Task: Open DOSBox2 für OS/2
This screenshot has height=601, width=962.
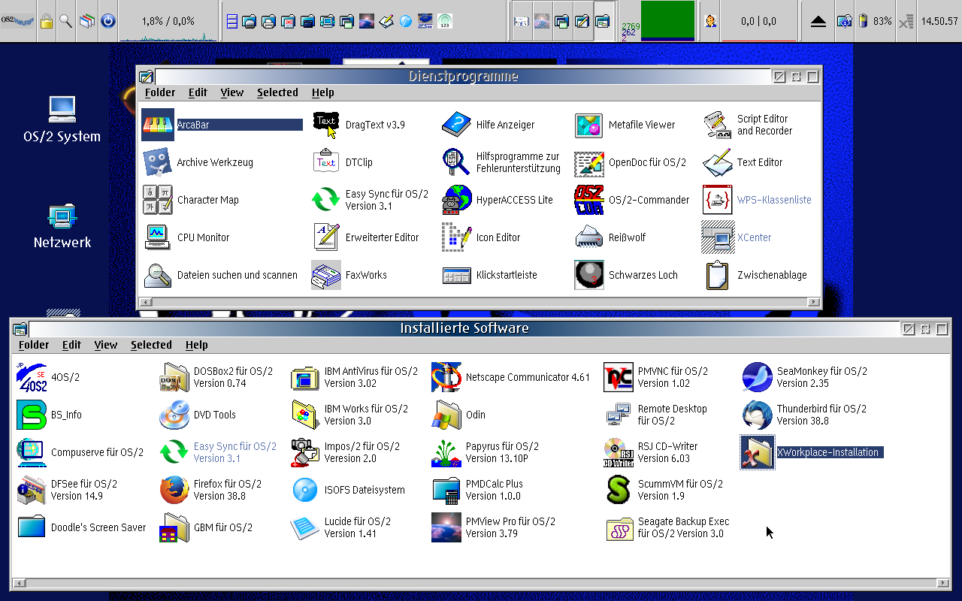Action: [174, 377]
